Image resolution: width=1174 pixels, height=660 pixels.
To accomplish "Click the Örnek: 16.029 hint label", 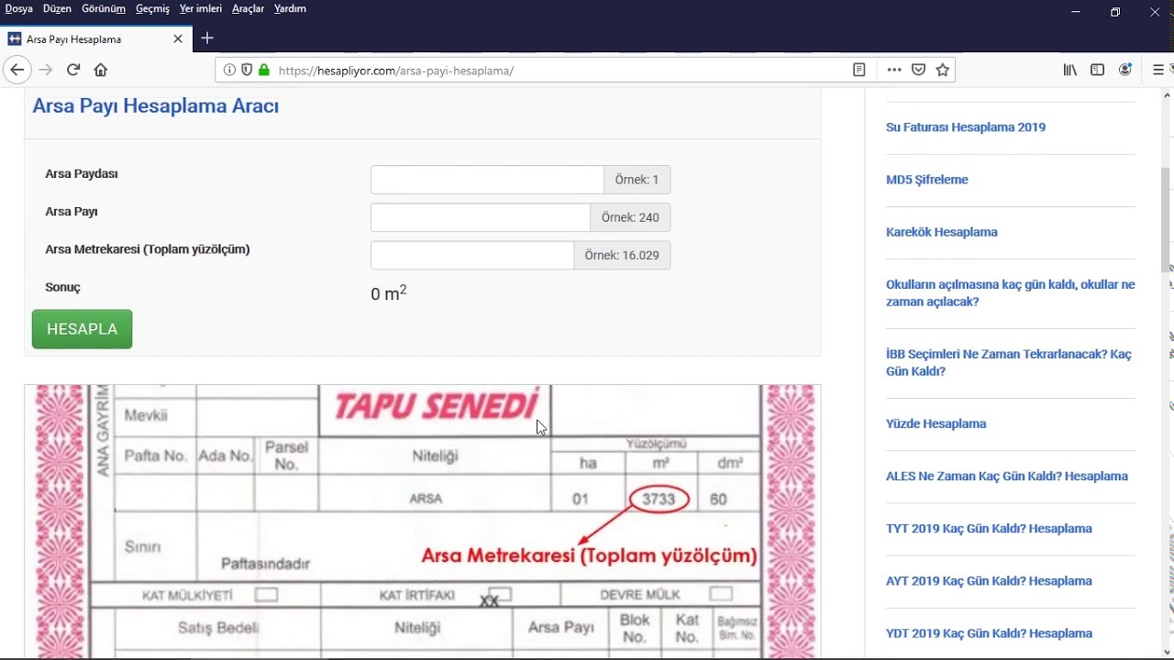I will tap(622, 255).
